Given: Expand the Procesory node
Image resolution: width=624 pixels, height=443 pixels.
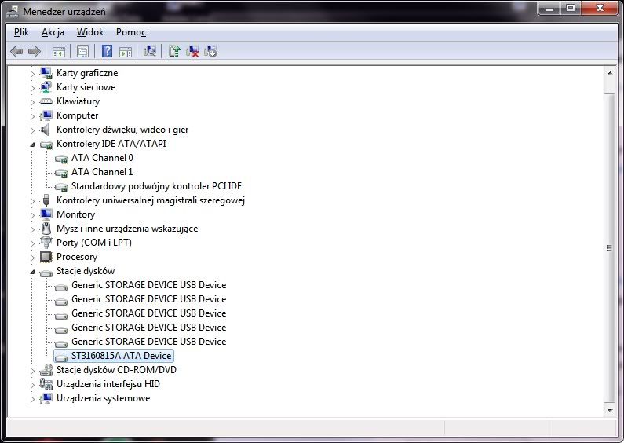Looking at the screenshot, I should [x=33, y=258].
